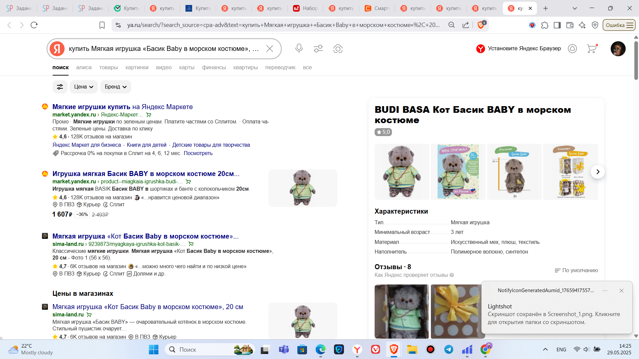639x359 pixels.
Task: Open the По умолчанию sort dropdown
Action: 576,270
